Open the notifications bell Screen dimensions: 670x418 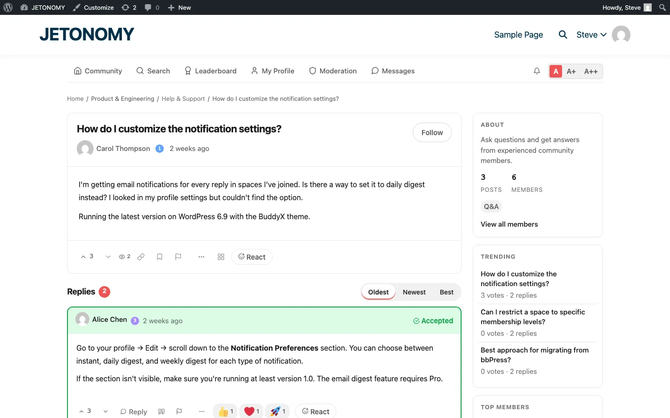pyautogui.click(x=537, y=71)
